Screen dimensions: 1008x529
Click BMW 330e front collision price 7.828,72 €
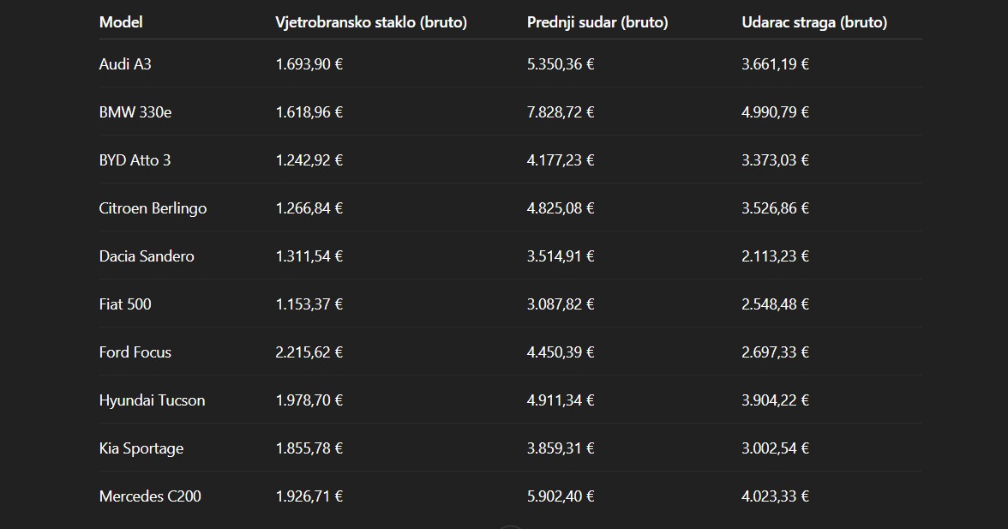tap(561, 111)
